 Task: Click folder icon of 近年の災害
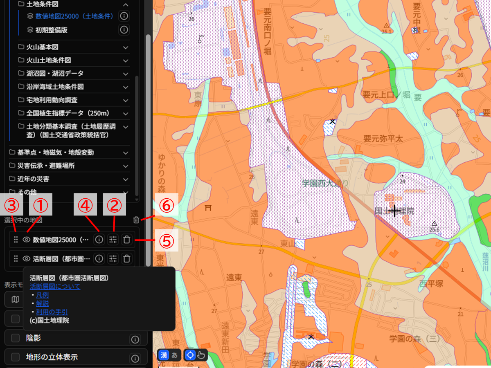click(x=12, y=179)
